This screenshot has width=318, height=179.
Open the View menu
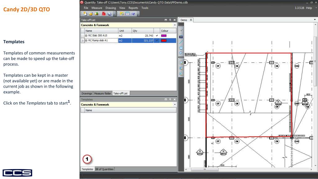[x=122, y=8]
